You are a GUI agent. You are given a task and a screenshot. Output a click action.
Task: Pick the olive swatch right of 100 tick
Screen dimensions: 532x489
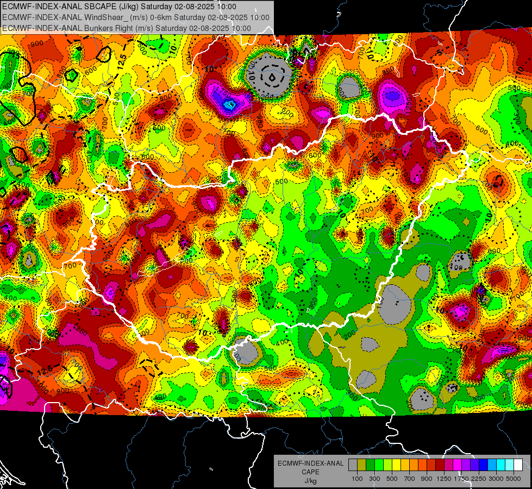362,465
